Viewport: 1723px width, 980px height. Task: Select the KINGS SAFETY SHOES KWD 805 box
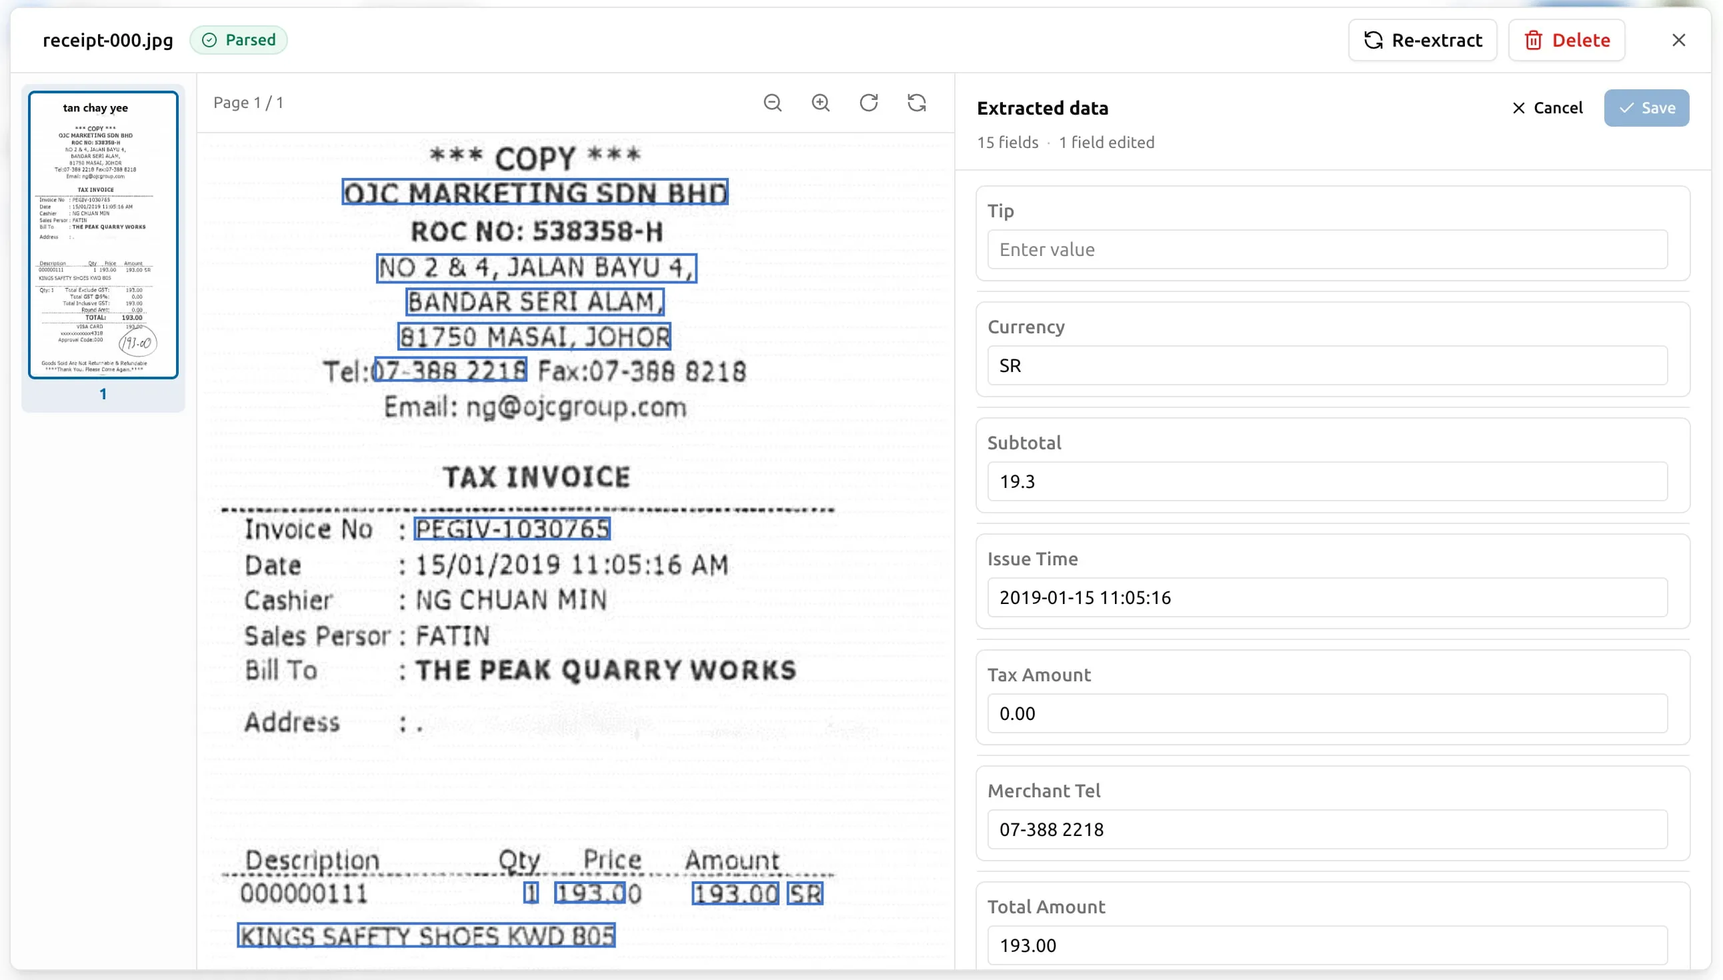426,936
